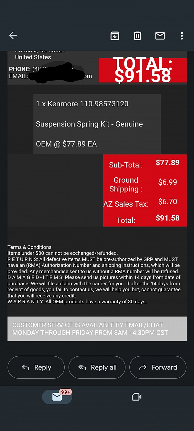Delete email with trash icon

pyautogui.click(x=137, y=36)
